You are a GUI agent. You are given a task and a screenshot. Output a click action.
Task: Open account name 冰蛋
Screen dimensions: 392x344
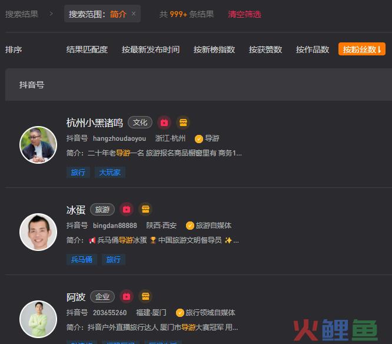[76, 210]
